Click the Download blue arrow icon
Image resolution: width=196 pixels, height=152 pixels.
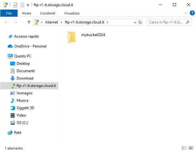[13, 78]
